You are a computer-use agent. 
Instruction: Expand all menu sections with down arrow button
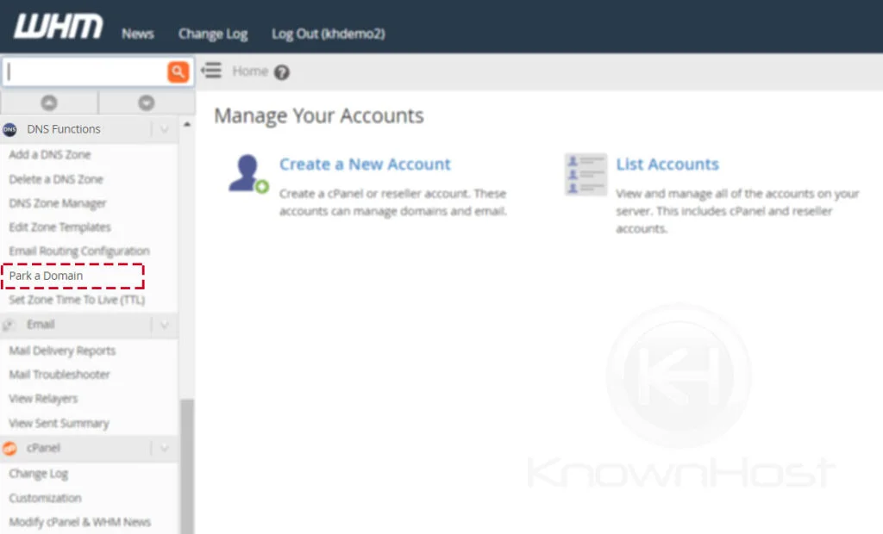[146, 102]
